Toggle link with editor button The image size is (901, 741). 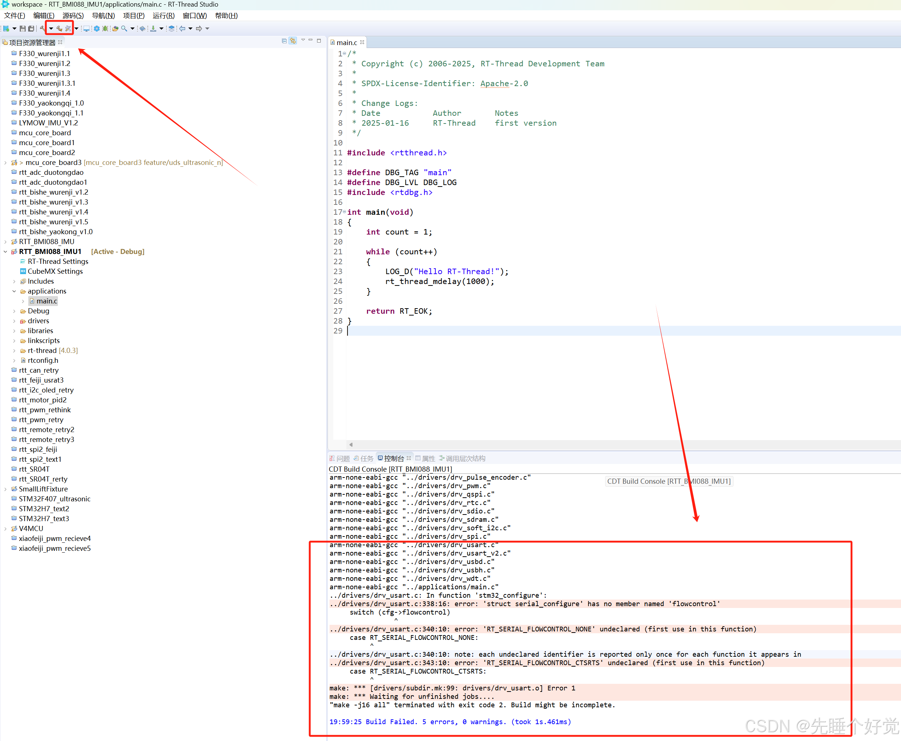(293, 41)
